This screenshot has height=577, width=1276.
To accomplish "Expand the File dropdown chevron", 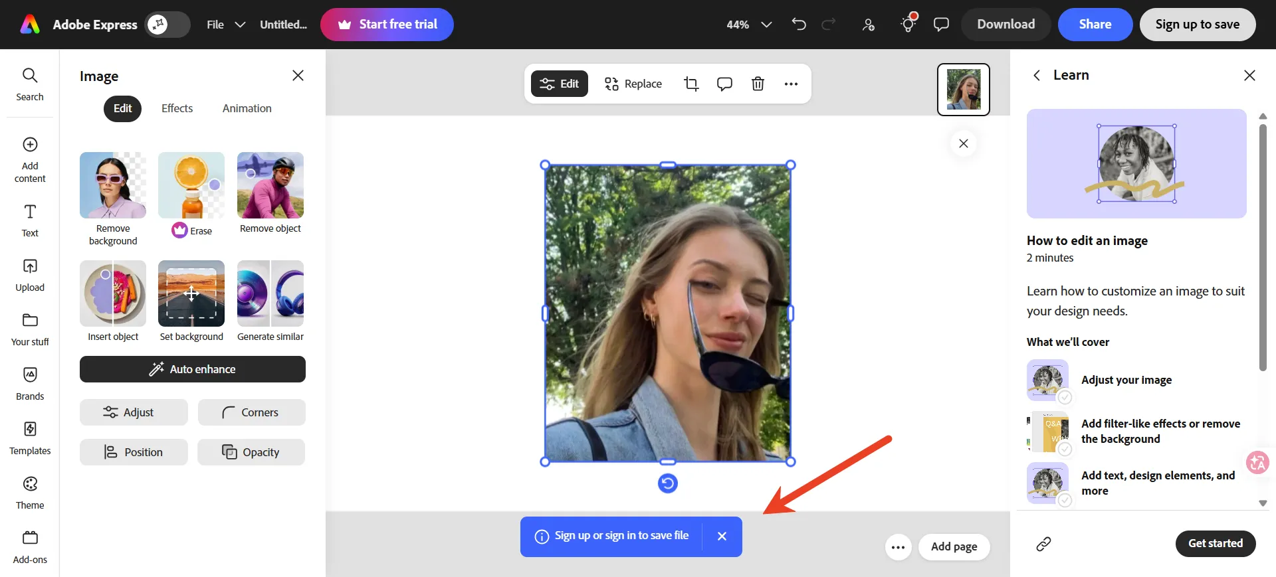I will [240, 25].
